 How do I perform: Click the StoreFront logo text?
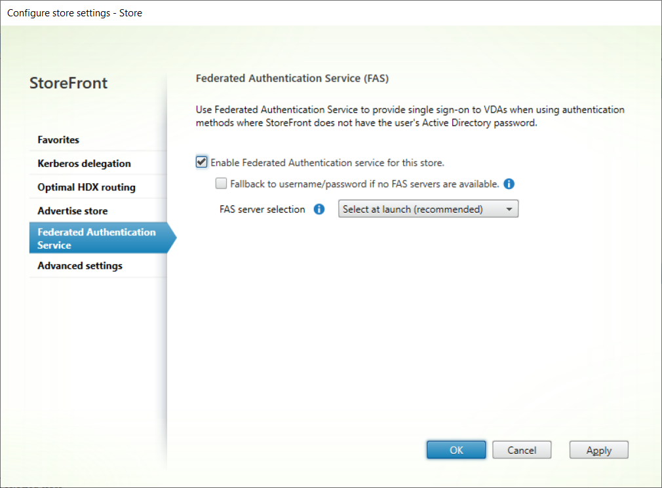(x=68, y=83)
